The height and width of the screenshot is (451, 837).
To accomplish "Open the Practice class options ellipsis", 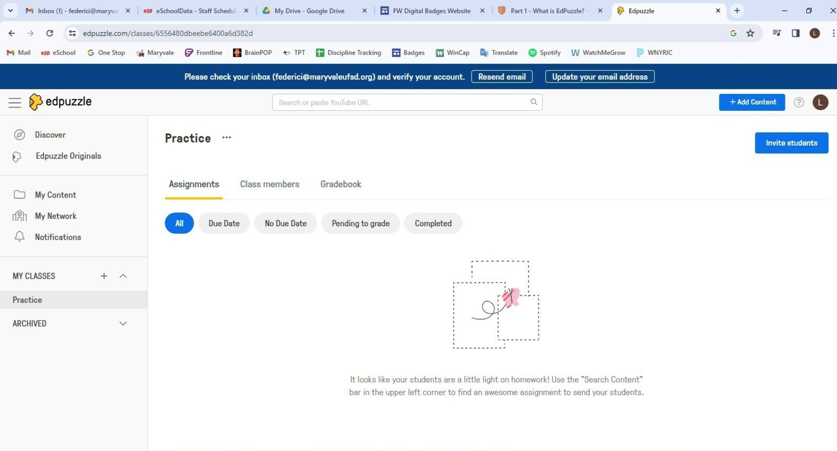I will 226,138.
